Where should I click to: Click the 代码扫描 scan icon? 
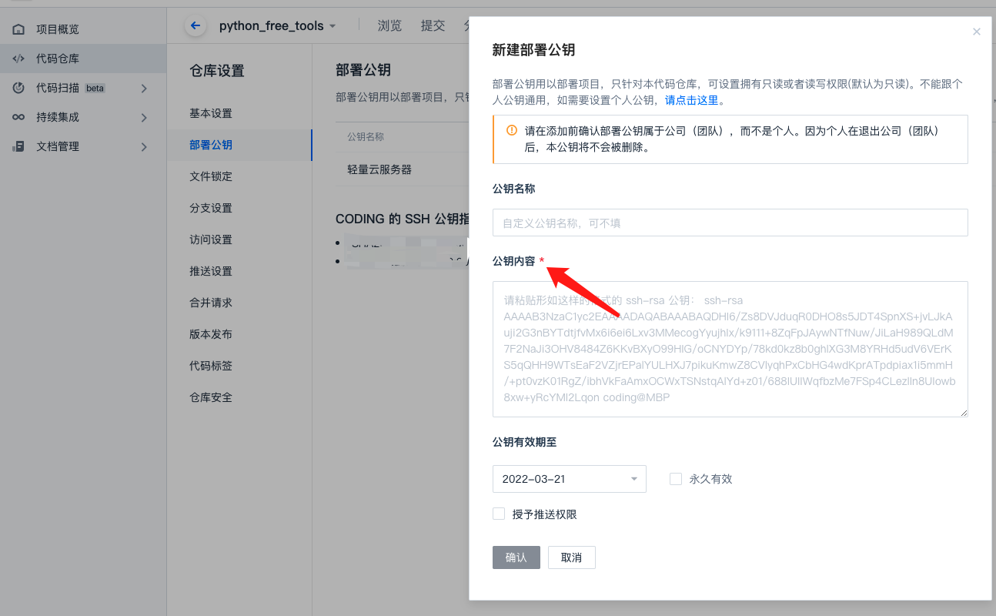[18, 88]
